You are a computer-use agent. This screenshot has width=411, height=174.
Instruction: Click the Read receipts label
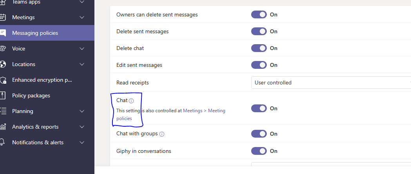(x=132, y=83)
